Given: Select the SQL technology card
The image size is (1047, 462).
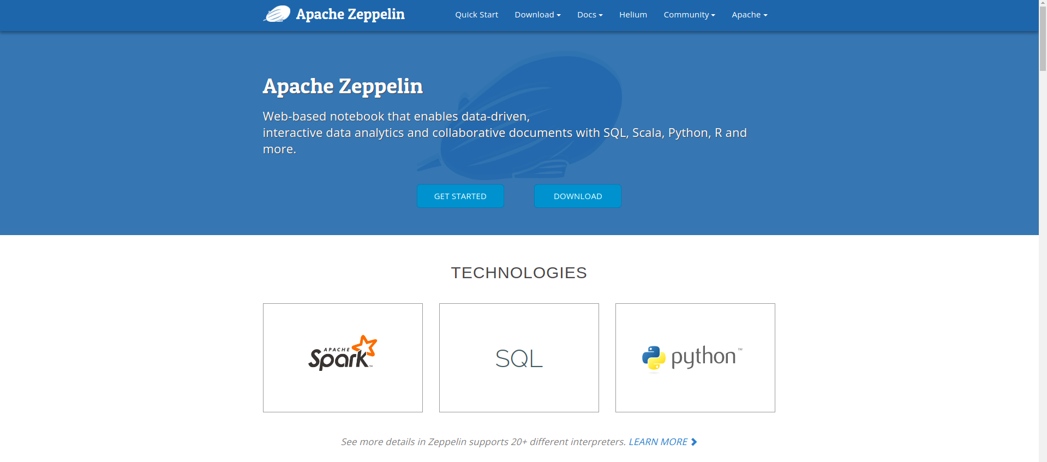Looking at the screenshot, I should pos(519,358).
